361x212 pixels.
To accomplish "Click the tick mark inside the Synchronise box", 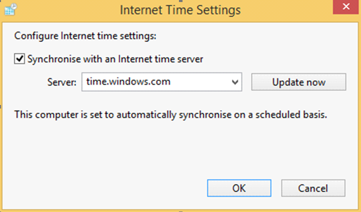I will tap(19, 58).
